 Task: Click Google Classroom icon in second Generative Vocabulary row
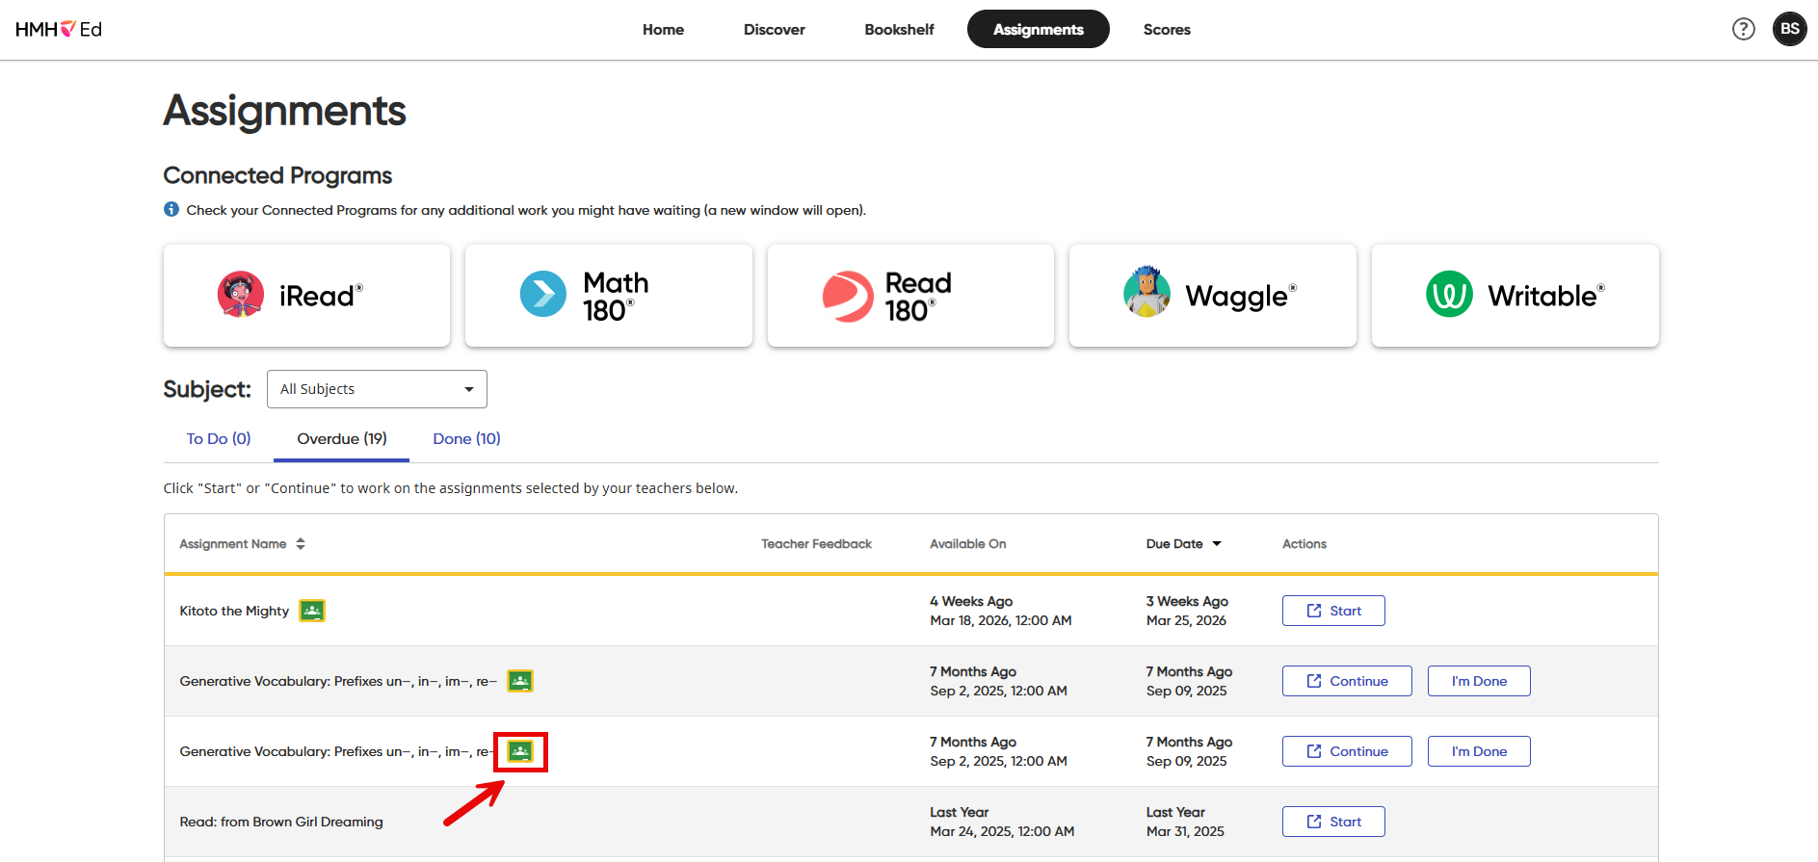coord(520,751)
